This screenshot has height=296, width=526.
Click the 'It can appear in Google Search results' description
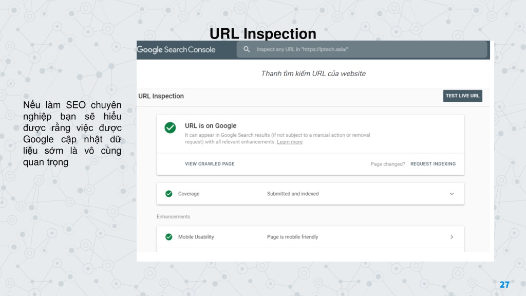tap(277, 138)
